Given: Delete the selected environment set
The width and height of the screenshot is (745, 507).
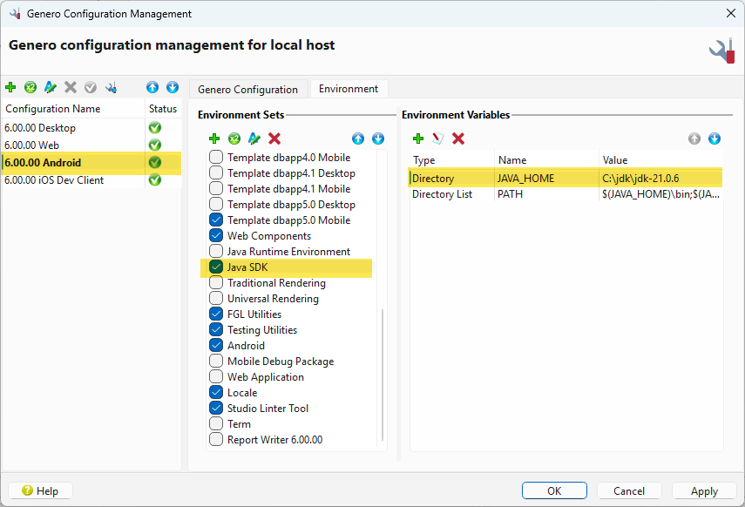Looking at the screenshot, I should 272,139.
